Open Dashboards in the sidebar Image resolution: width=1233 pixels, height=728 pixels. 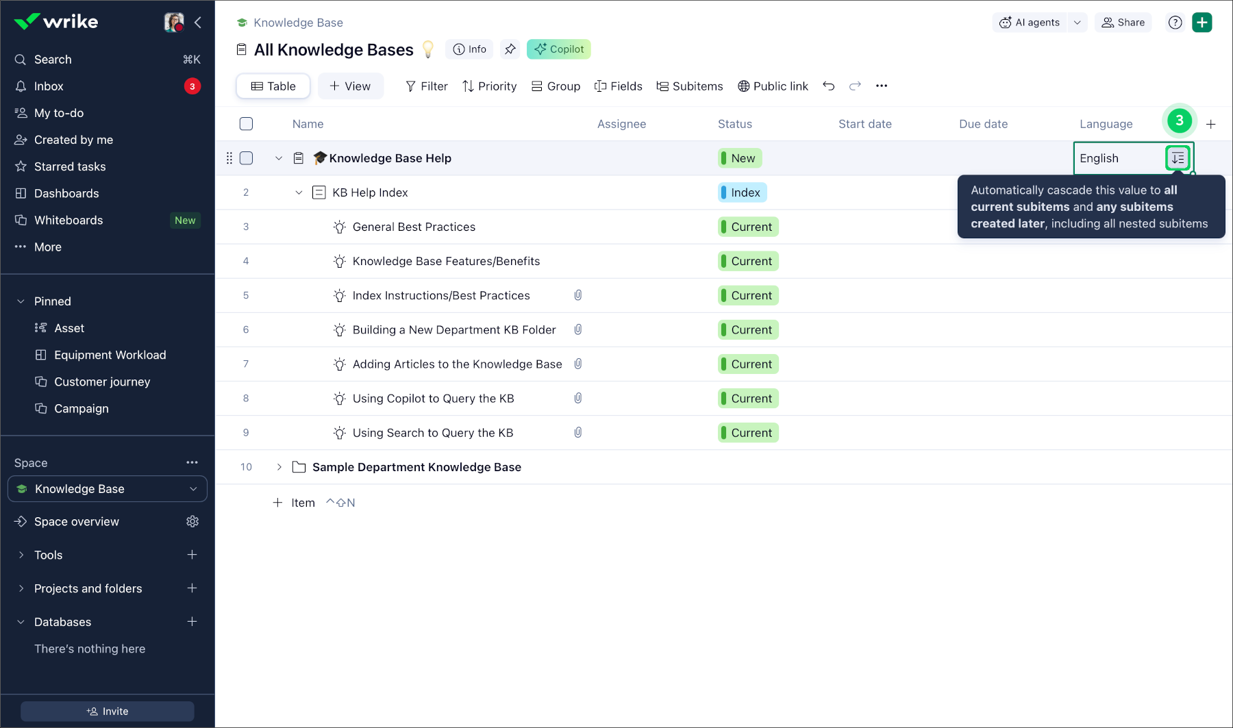(66, 193)
